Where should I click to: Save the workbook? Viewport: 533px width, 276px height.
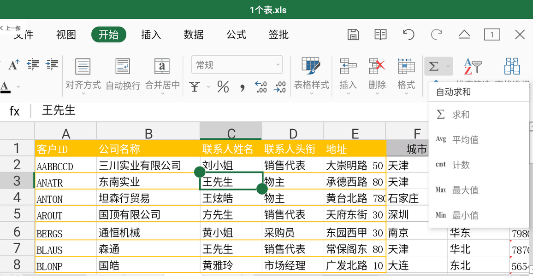pos(353,34)
